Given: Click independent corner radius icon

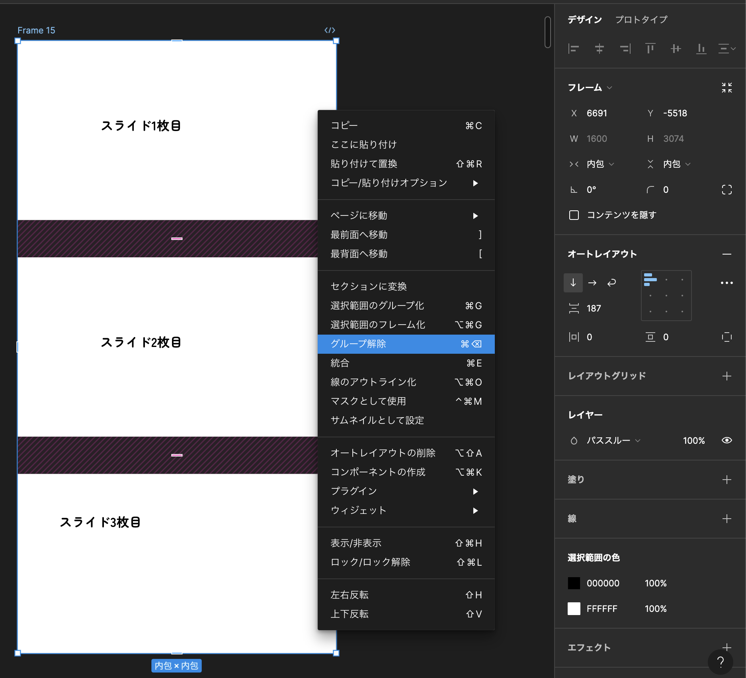Looking at the screenshot, I should (x=726, y=190).
